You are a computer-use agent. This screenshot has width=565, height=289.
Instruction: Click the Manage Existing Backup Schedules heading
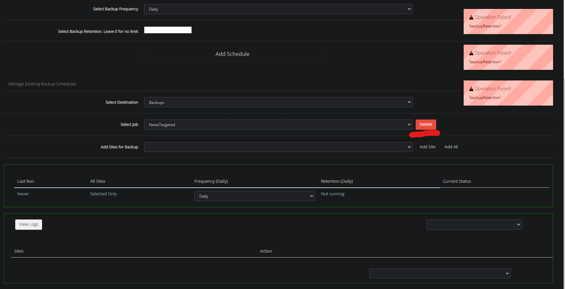coord(42,84)
